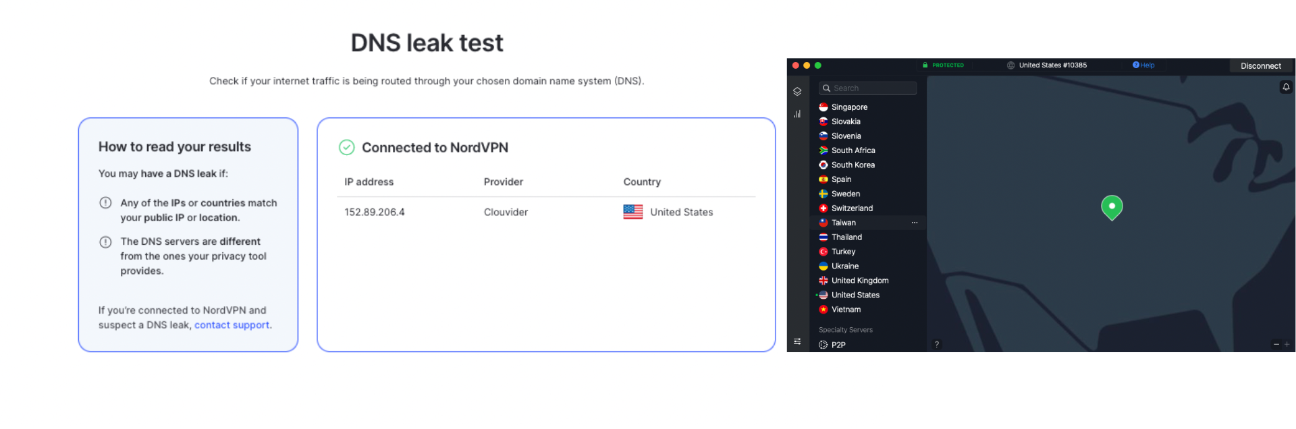Select P2P specialty server
The image size is (1296, 429).
[838, 345]
